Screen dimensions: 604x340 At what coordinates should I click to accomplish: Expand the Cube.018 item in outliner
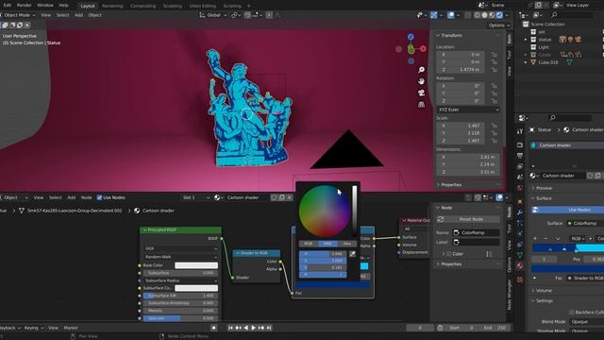tap(526, 62)
